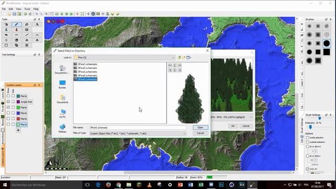
Task: Select the Copy selection tool
Action: coord(16,45)
